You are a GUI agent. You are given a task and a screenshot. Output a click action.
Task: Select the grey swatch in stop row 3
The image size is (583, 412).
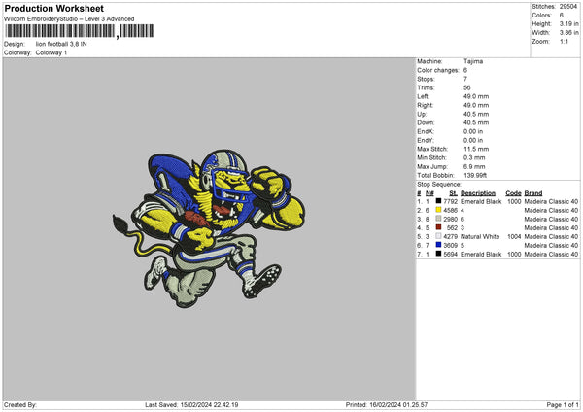(438, 219)
